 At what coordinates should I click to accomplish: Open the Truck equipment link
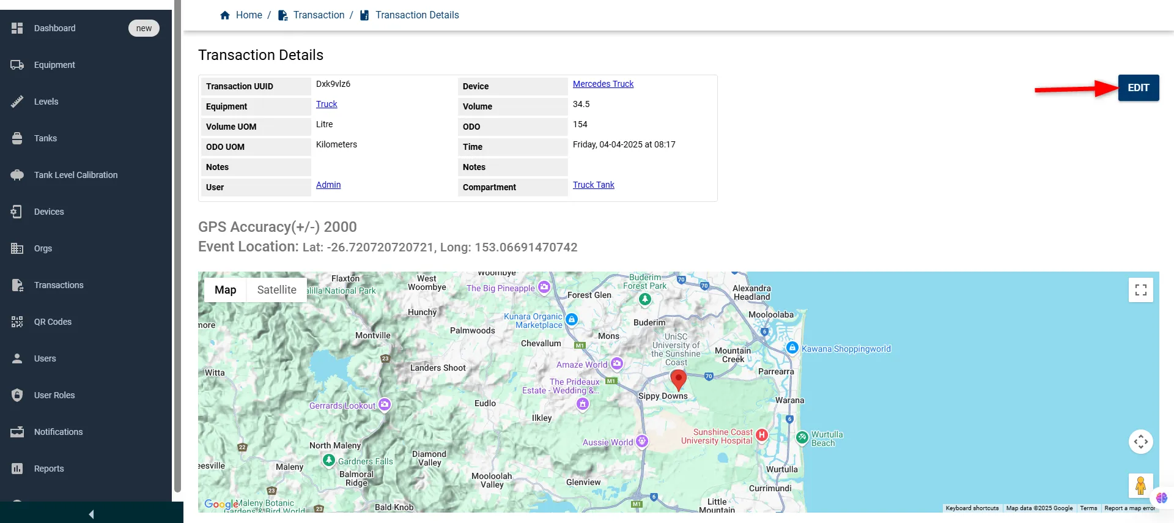tap(327, 104)
